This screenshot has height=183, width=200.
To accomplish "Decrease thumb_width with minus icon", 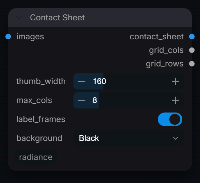I will point(82,81).
